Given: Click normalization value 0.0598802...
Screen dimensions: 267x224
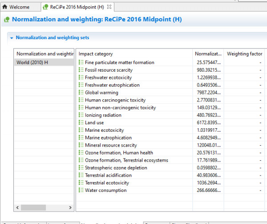Looking at the screenshot, I should 209,167.
